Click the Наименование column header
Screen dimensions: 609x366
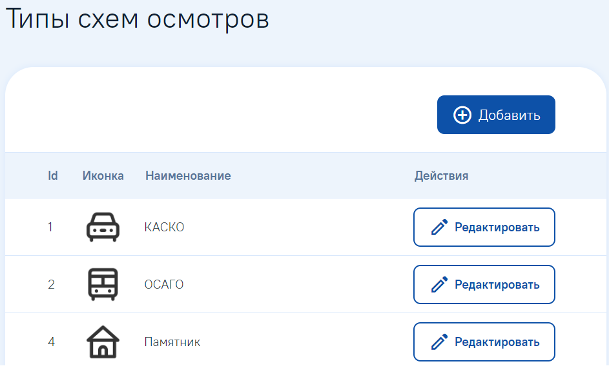click(x=188, y=176)
